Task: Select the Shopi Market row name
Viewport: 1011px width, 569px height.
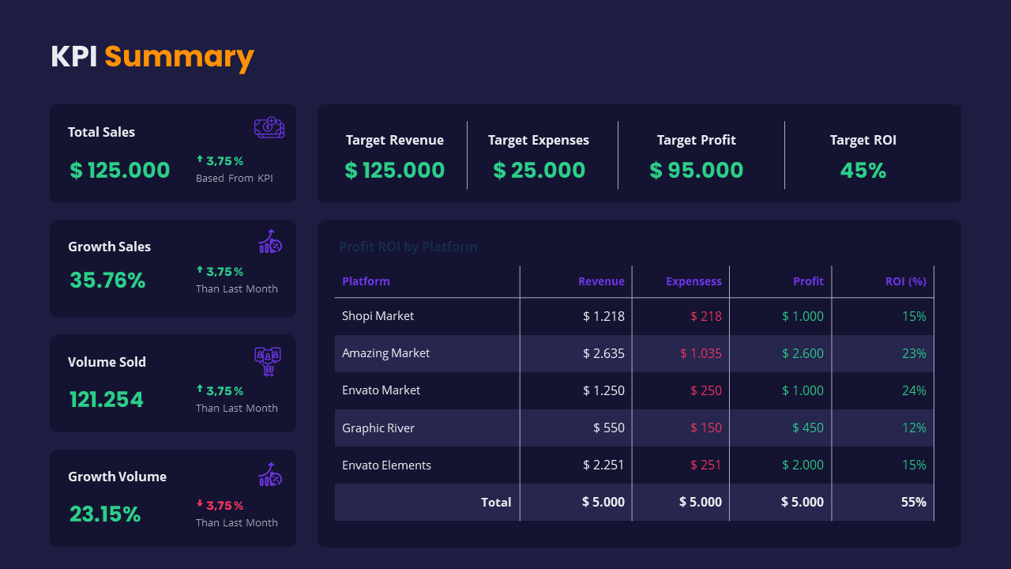Action: click(x=378, y=316)
